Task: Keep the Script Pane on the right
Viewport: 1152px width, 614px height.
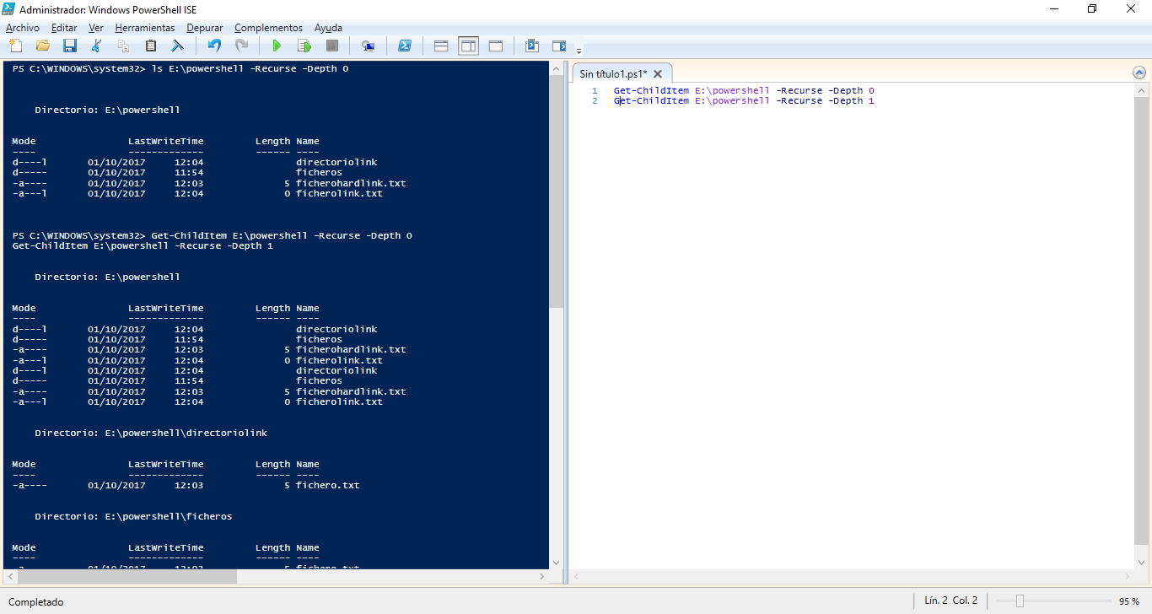Action: click(x=468, y=46)
